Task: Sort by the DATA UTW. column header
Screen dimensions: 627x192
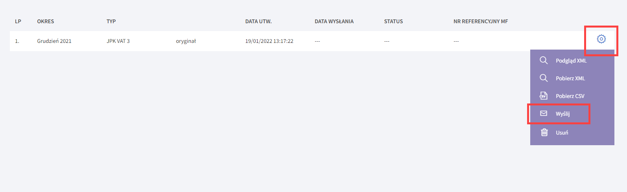Action: [x=258, y=21]
